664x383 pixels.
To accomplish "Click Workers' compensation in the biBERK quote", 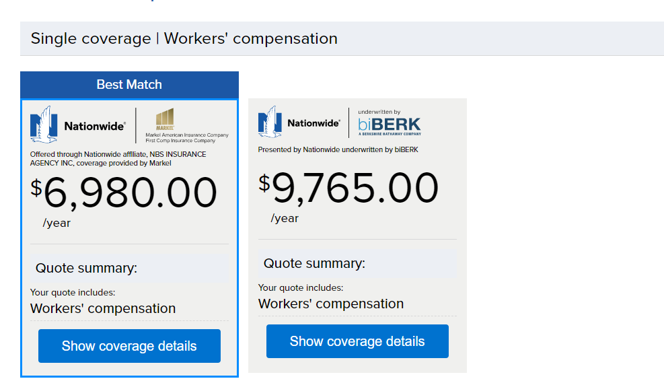I will click(x=331, y=304).
